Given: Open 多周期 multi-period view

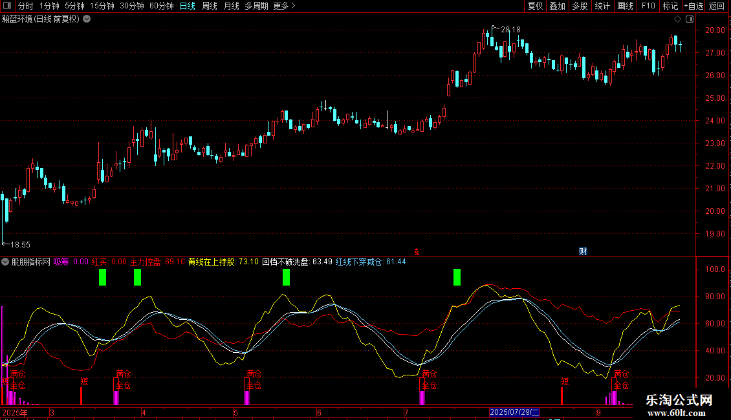Looking at the screenshot, I should tap(256, 6).
